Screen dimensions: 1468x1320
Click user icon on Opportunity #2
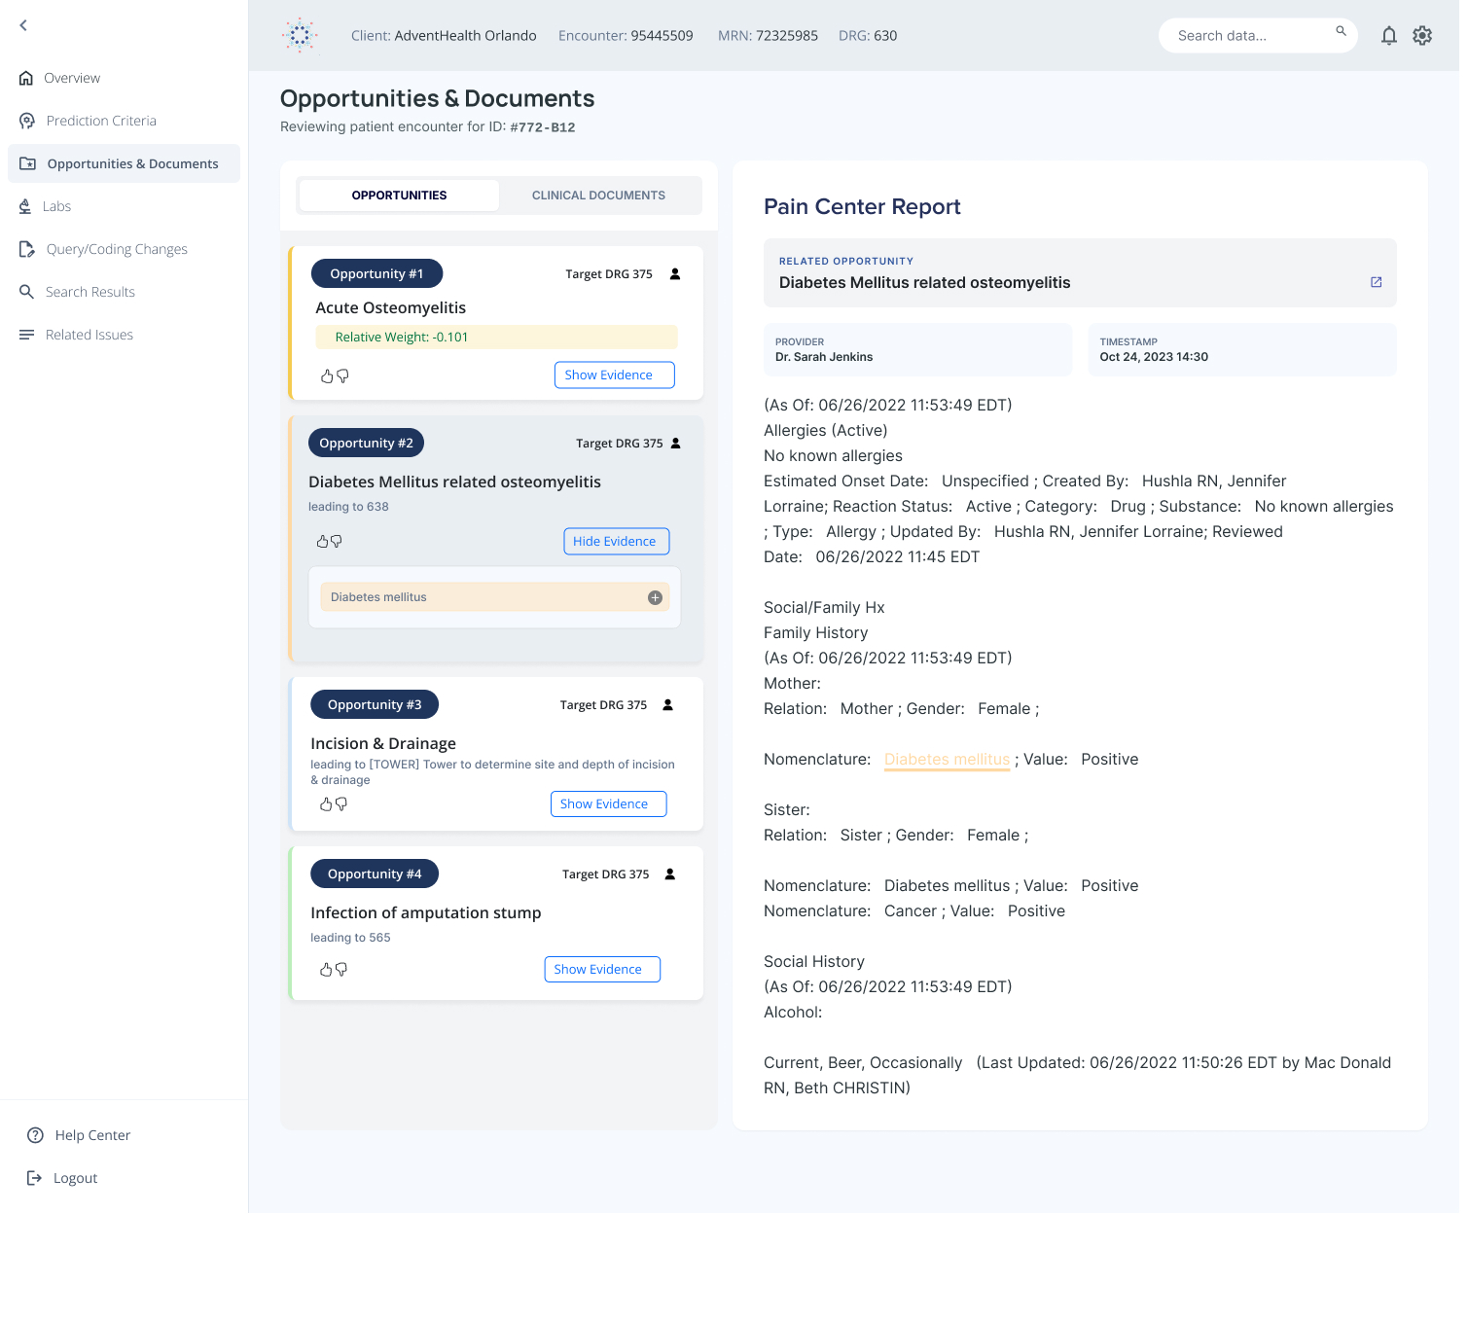[676, 444]
